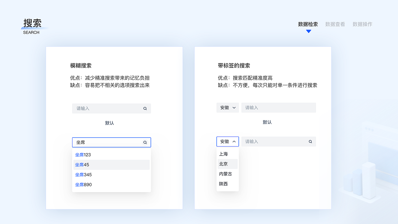Select 北京 from the province dropdown list
This screenshot has height=224, width=398.
(224, 164)
